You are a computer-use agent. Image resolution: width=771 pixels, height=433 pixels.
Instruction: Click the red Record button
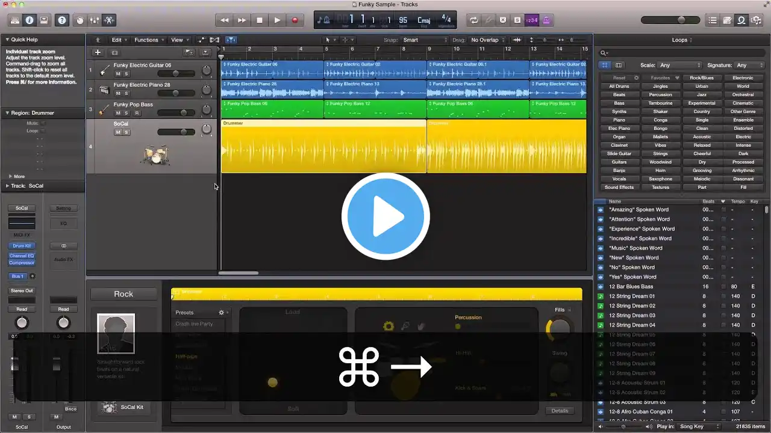pos(295,20)
